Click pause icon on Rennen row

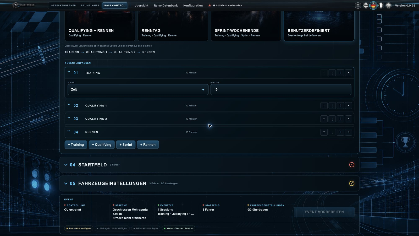click(340, 132)
